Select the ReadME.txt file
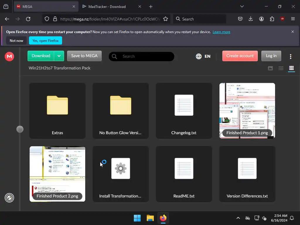This screenshot has width=300, height=225. click(x=184, y=174)
